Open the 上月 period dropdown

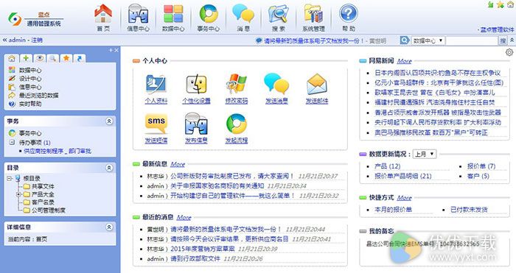[x=425, y=154]
